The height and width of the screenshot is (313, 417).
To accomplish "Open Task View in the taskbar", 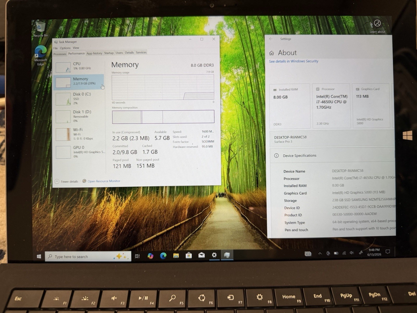I will (x=137, y=256).
